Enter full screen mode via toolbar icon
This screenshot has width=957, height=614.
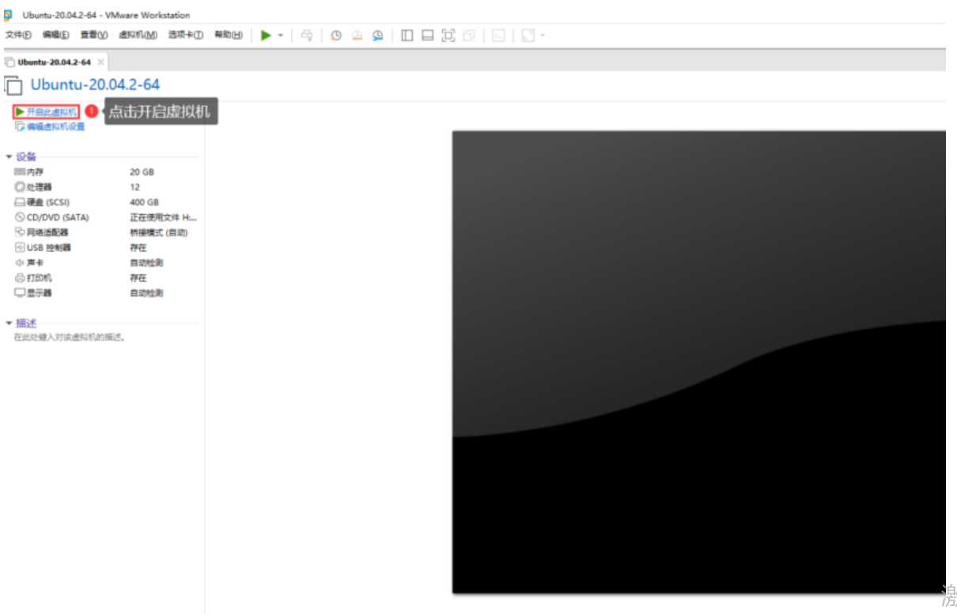448,35
